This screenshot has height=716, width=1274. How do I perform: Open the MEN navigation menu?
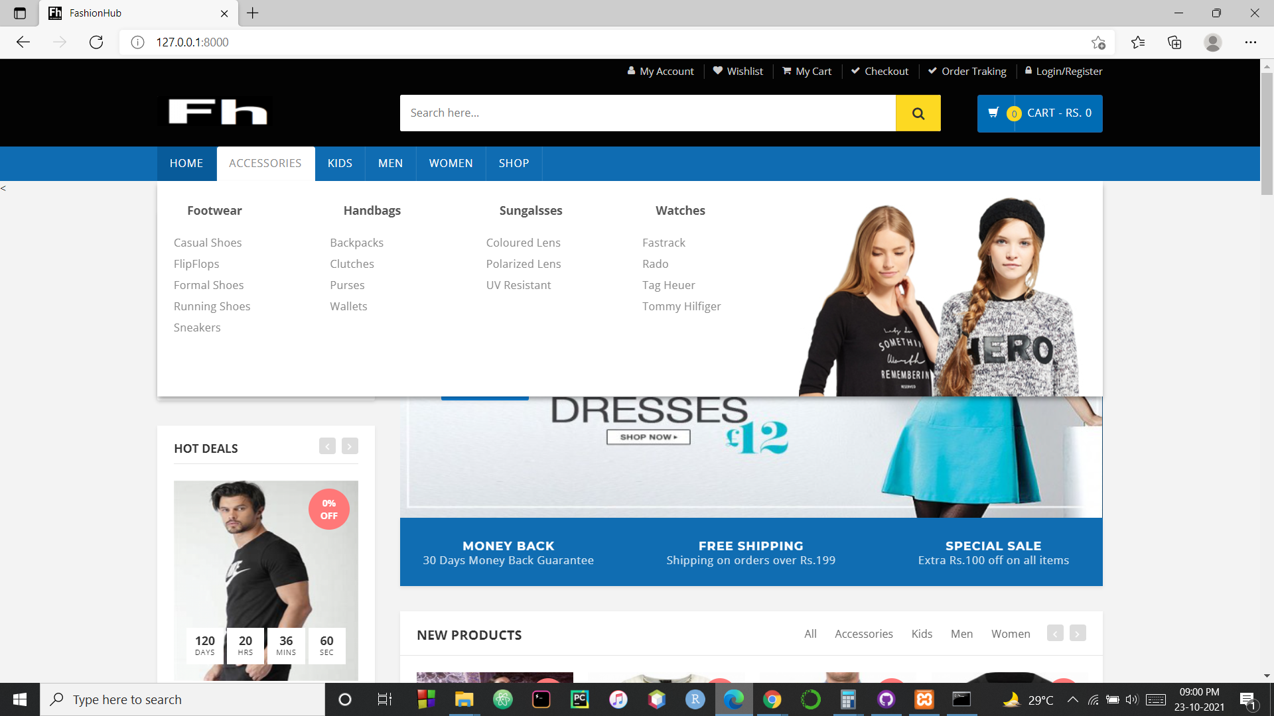point(391,163)
